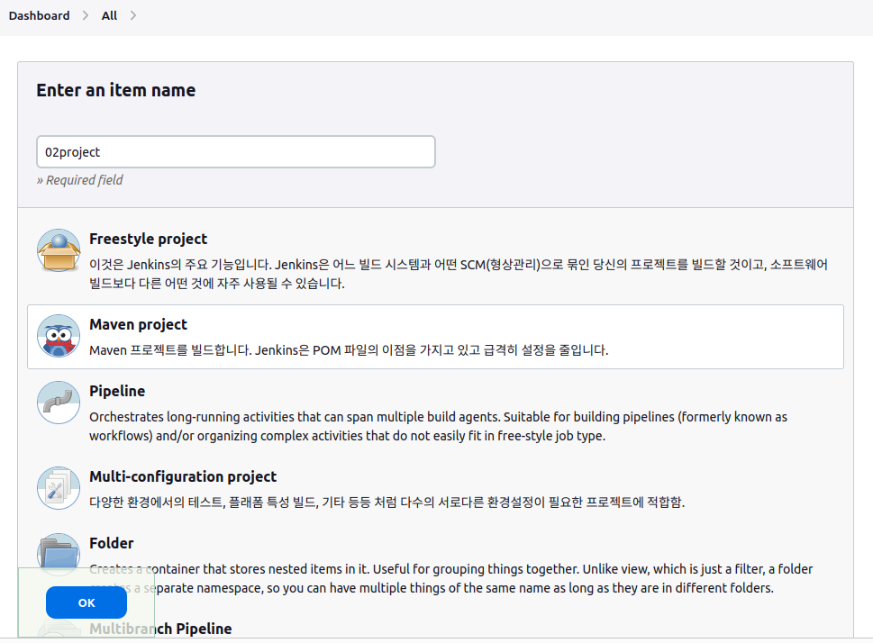Click the Multi-configuration project icon

click(x=59, y=488)
